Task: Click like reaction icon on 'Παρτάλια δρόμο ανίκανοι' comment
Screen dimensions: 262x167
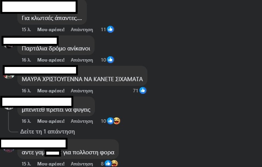Action: (110, 60)
